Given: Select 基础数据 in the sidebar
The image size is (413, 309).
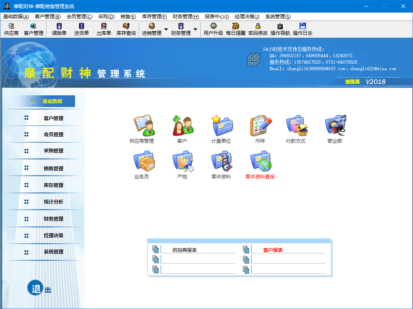Looking at the screenshot, I should point(44,101).
